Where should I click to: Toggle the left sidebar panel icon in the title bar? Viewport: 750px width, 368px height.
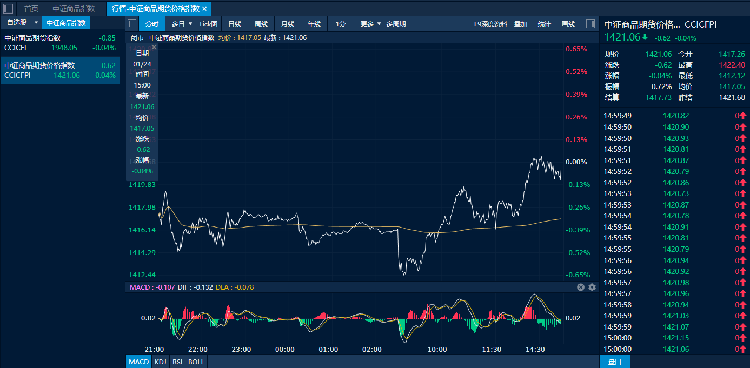[x=8, y=9]
